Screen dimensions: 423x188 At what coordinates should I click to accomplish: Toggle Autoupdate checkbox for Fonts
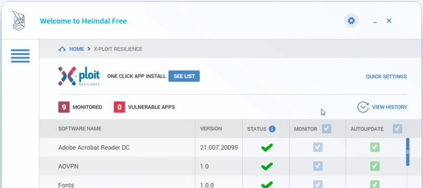pyautogui.click(x=375, y=184)
